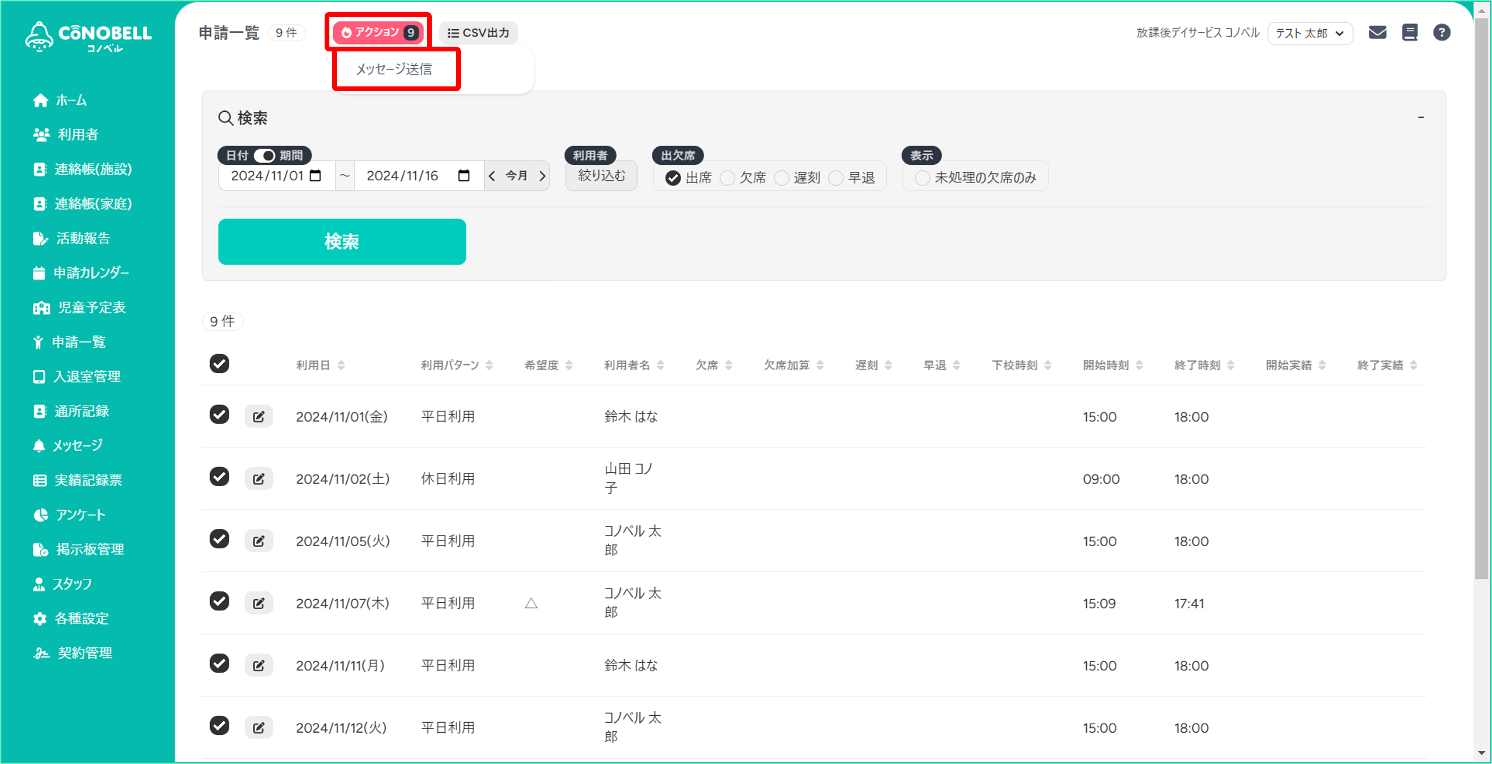Go to next month arrow
The width and height of the screenshot is (1492, 764).
(542, 175)
